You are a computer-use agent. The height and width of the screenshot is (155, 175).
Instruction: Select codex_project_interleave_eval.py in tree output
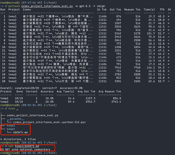tap(32, 115)
